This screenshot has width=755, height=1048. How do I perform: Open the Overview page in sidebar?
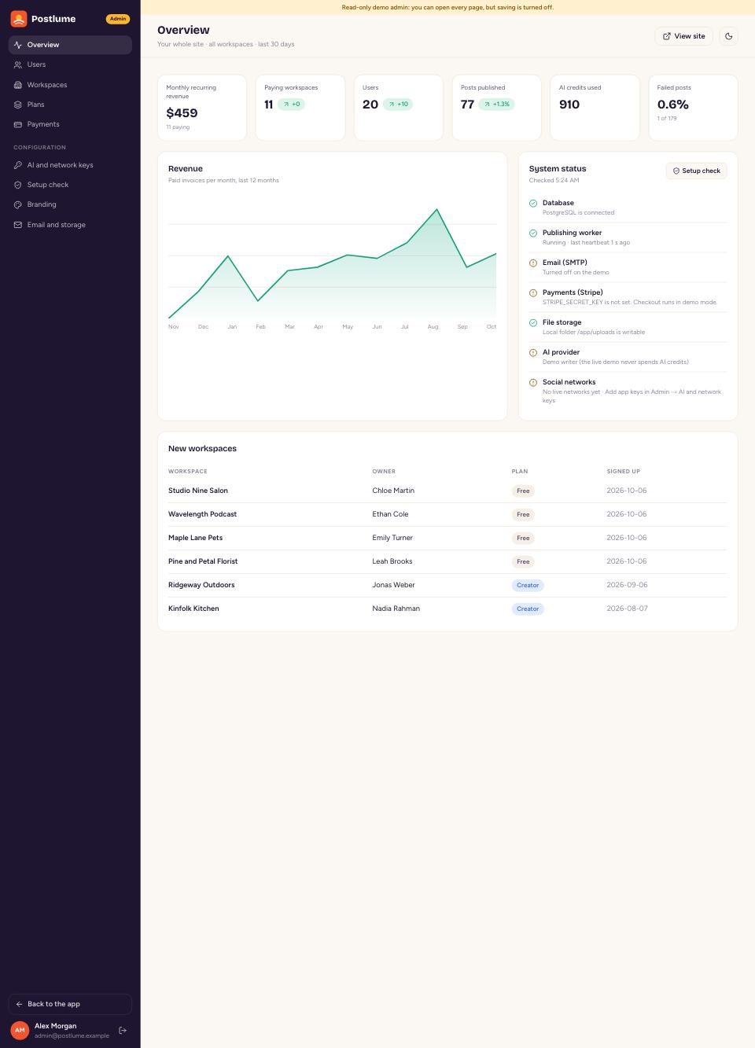70,45
